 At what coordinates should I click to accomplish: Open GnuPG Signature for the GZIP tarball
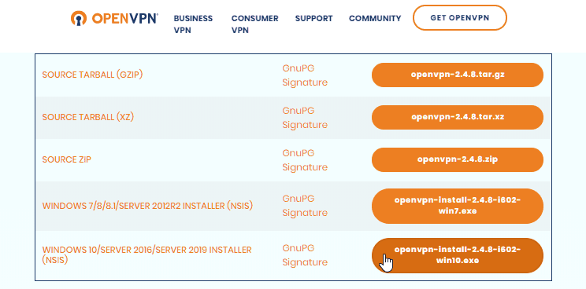pyautogui.click(x=305, y=75)
